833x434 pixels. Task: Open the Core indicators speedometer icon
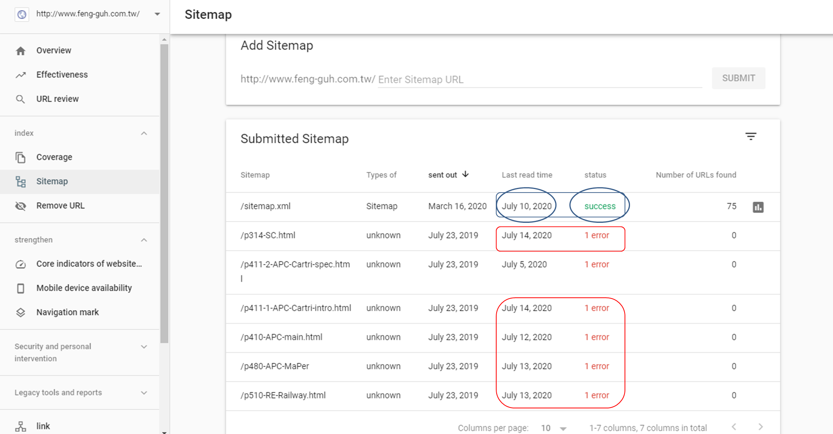click(21, 264)
